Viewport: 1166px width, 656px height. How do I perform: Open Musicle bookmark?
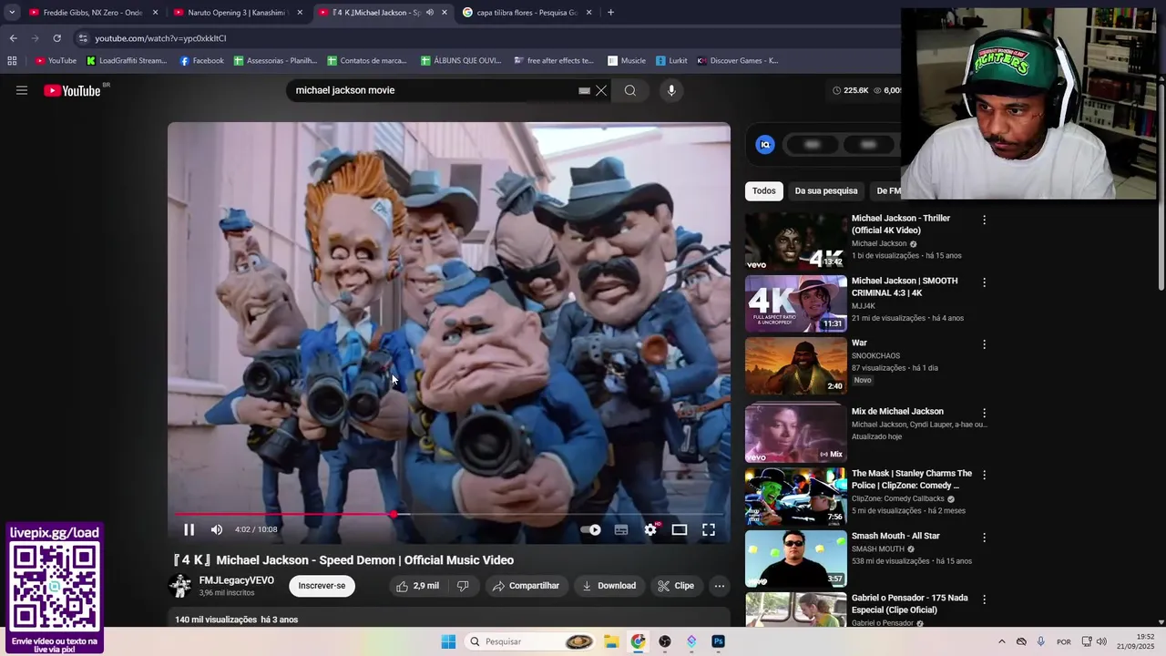coord(627,61)
